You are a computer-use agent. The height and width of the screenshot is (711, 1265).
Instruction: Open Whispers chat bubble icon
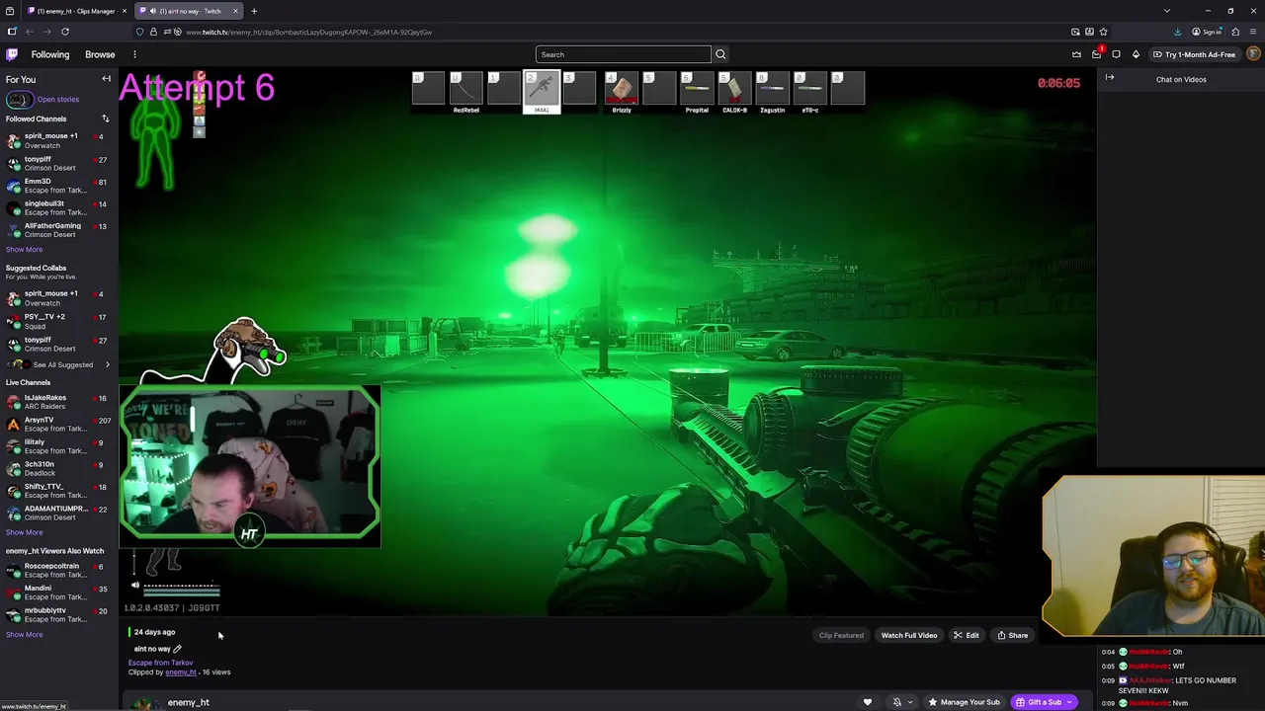[1116, 54]
